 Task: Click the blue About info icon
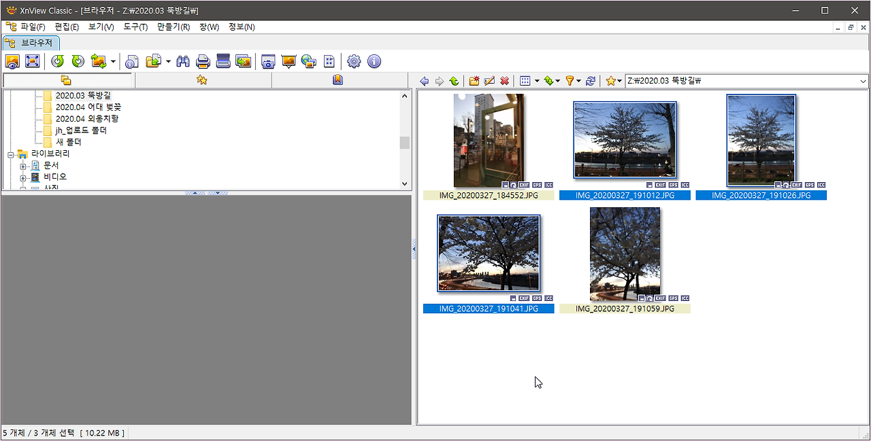pyautogui.click(x=374, y=61)
